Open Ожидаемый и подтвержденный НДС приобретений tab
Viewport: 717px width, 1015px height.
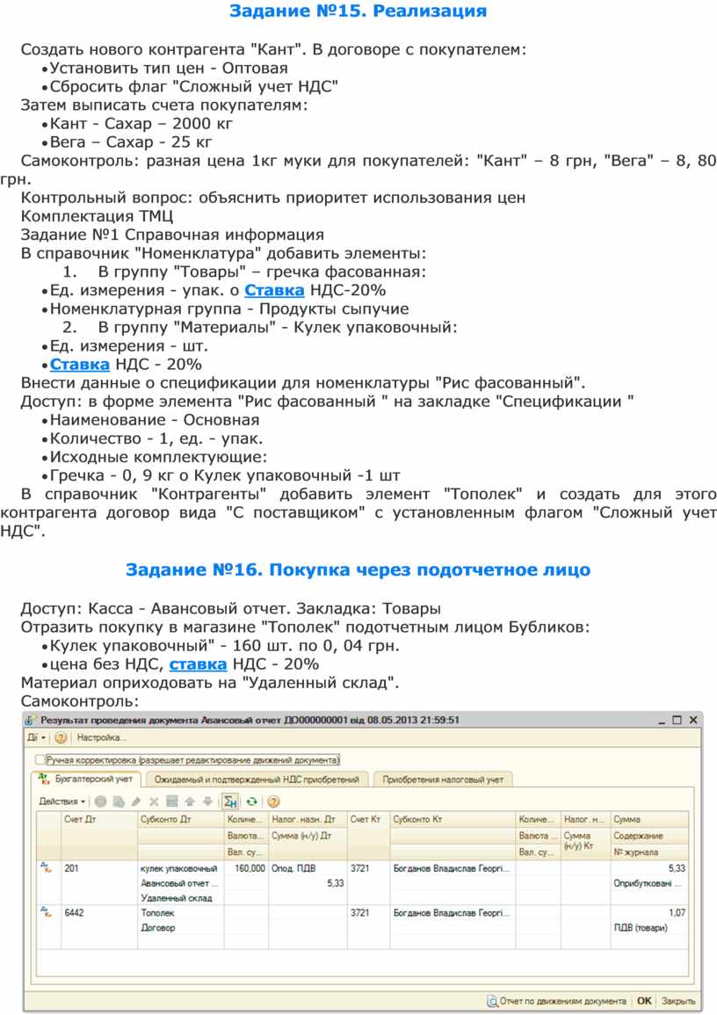pos(257,779)
